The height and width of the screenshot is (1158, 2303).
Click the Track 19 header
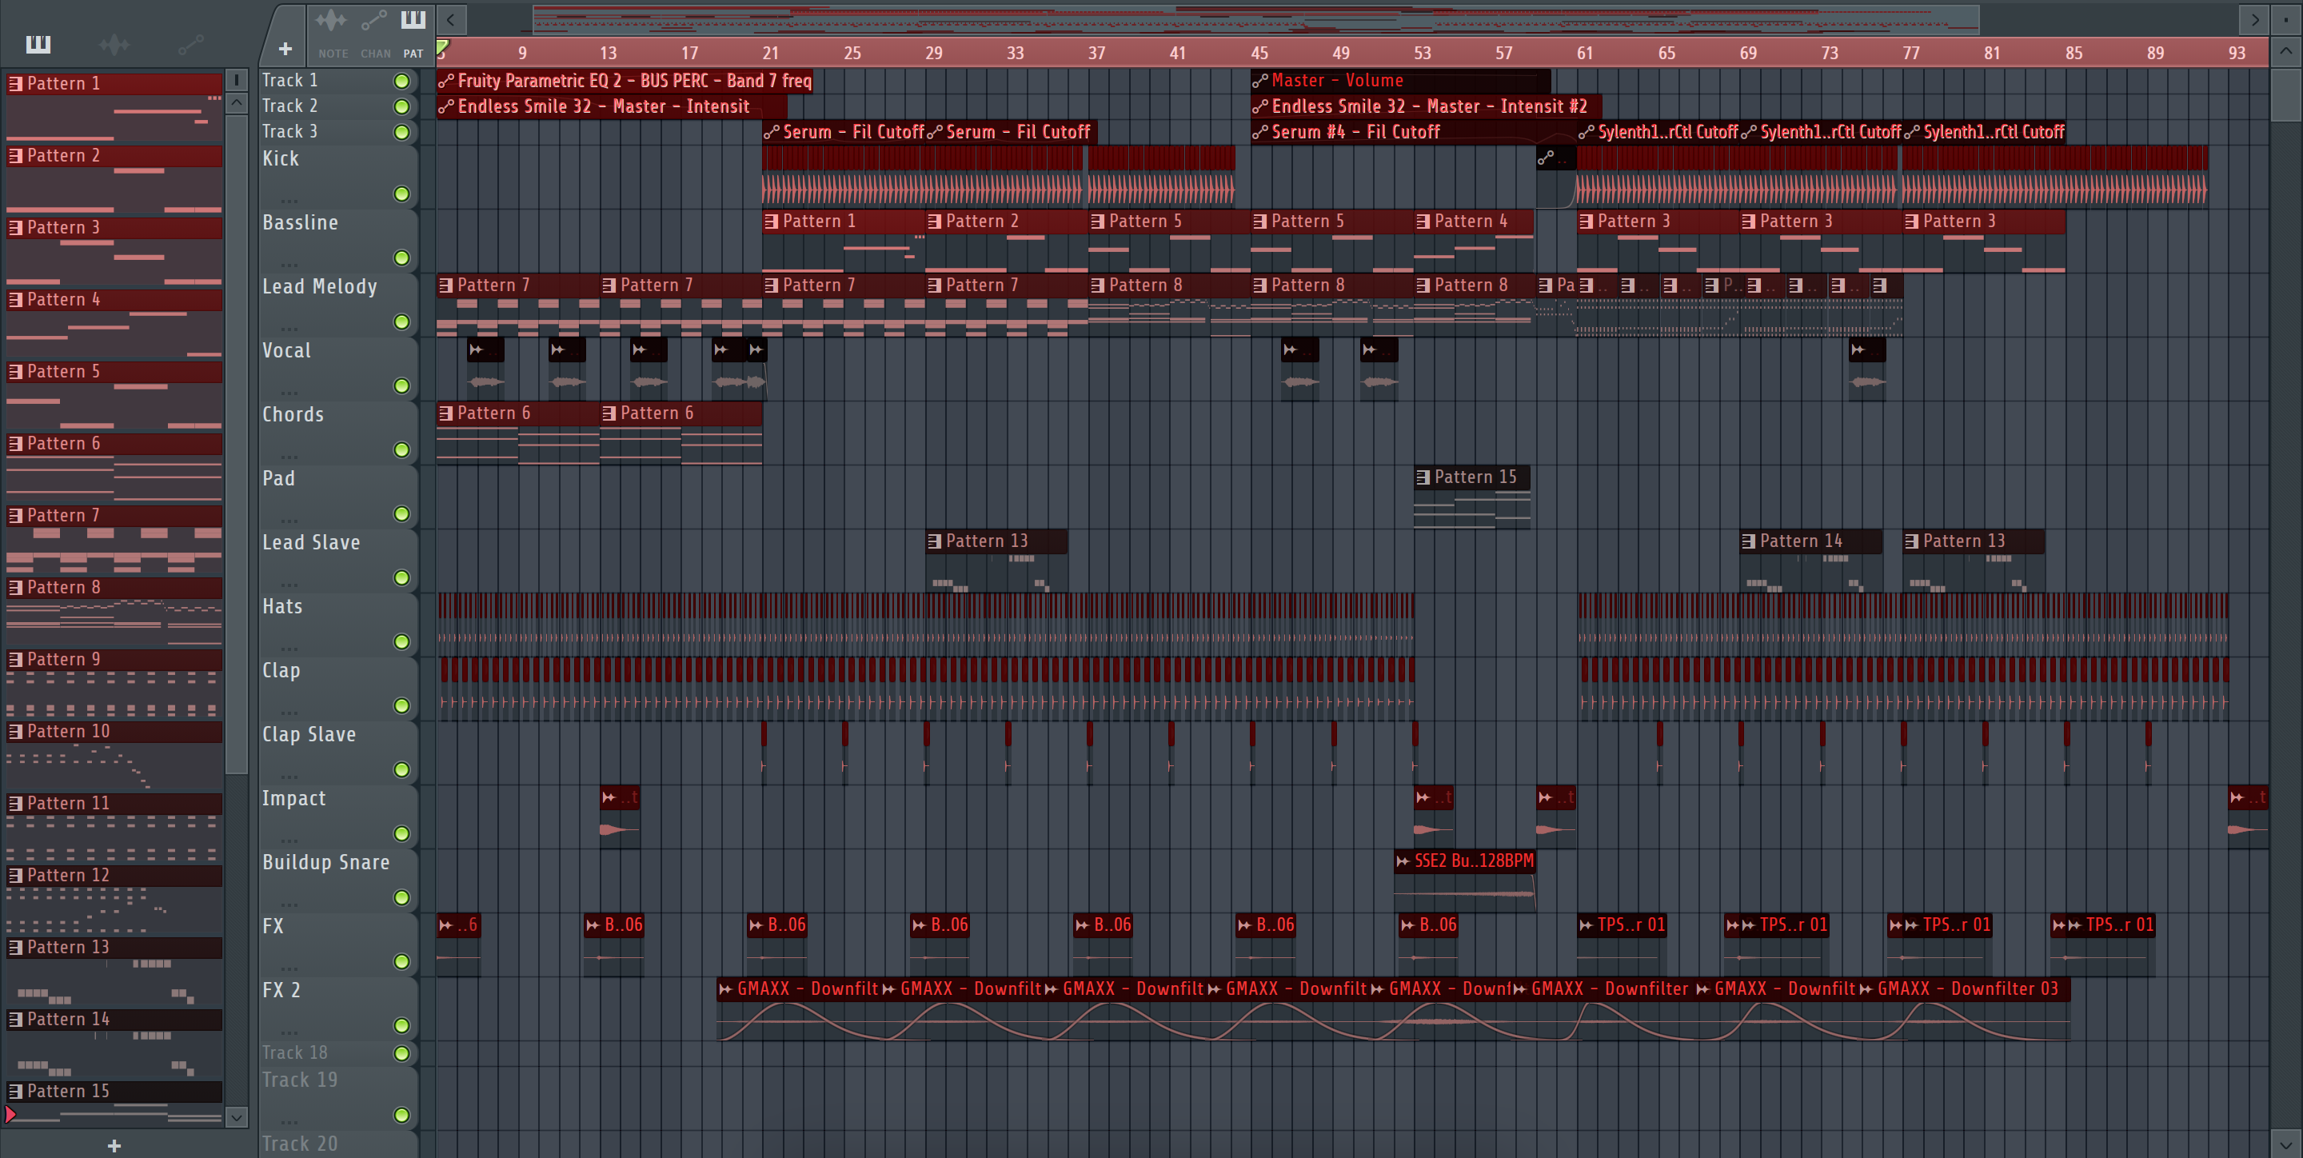(x=338, y=1098)
